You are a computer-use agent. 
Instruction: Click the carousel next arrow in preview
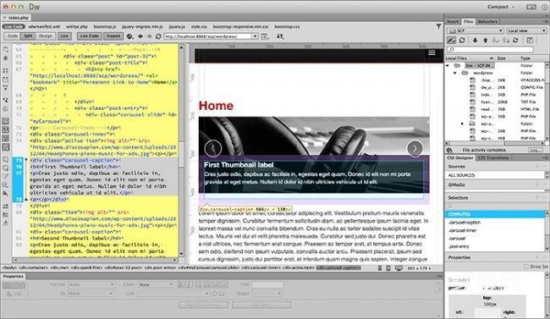(x=415, y=148)
